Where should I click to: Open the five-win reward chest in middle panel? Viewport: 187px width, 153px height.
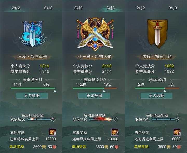pos(115,132)
